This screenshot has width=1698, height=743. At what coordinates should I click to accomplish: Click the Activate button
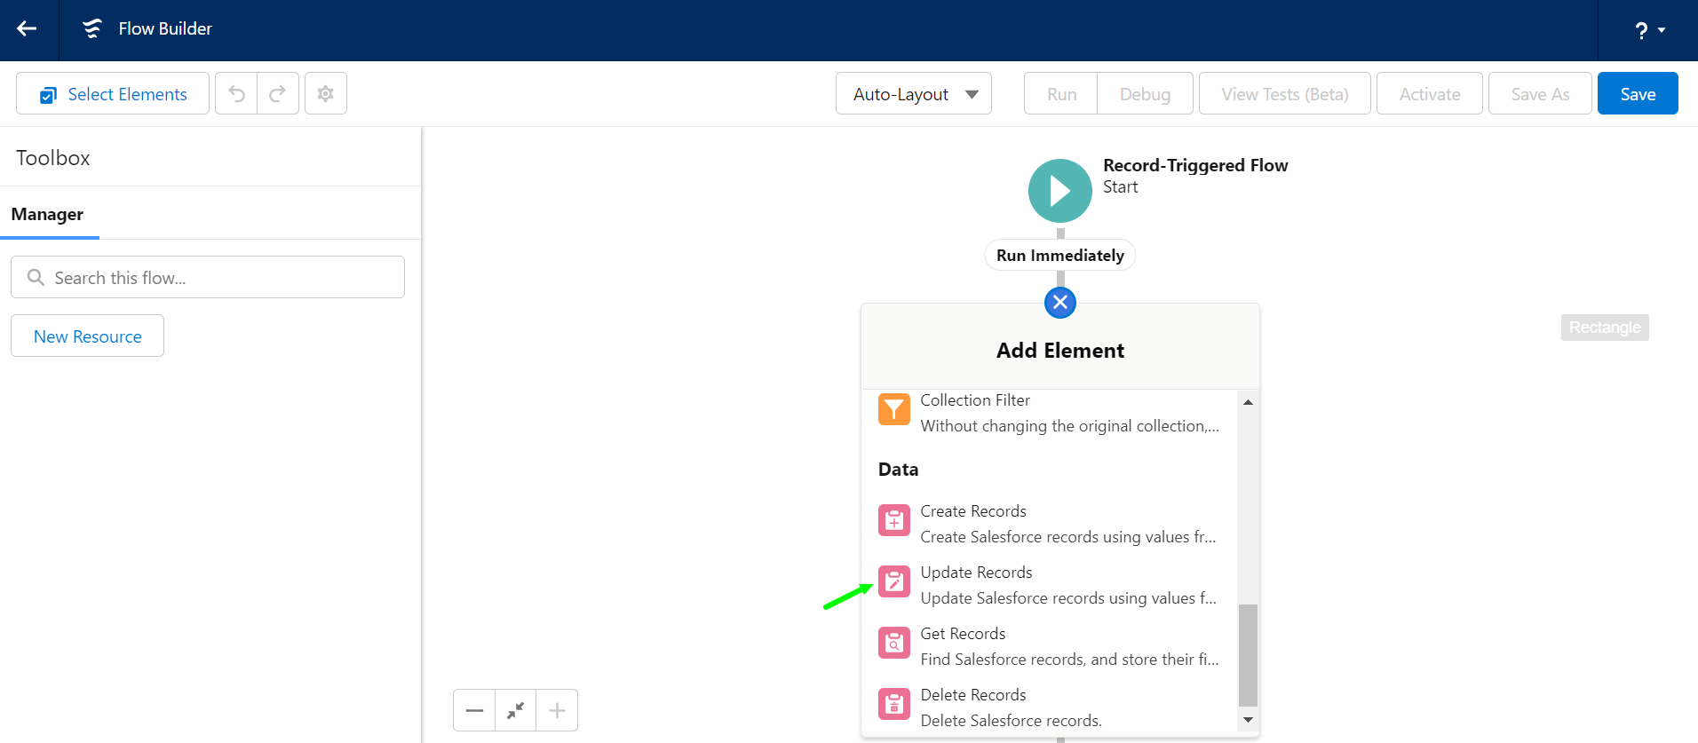1430,94
